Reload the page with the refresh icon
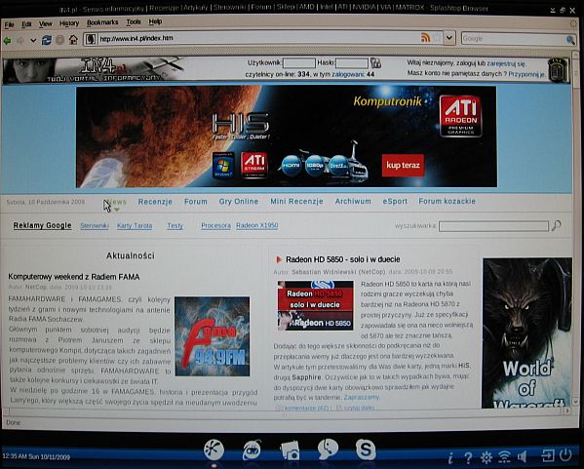The height and width of the screenshot is (469, 584). coord(47,40)
